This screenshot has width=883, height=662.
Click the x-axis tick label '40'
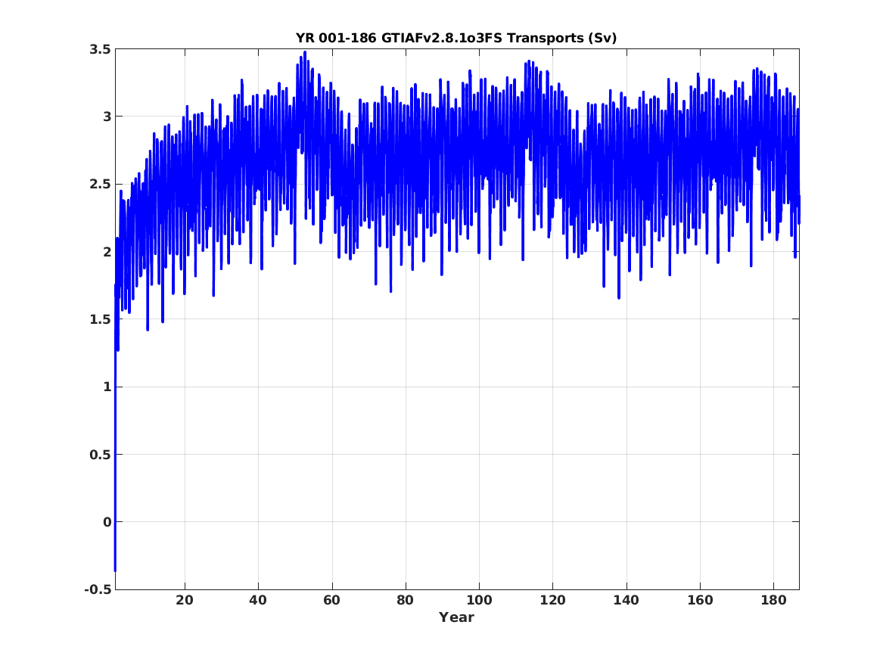[x=258, y=601]
